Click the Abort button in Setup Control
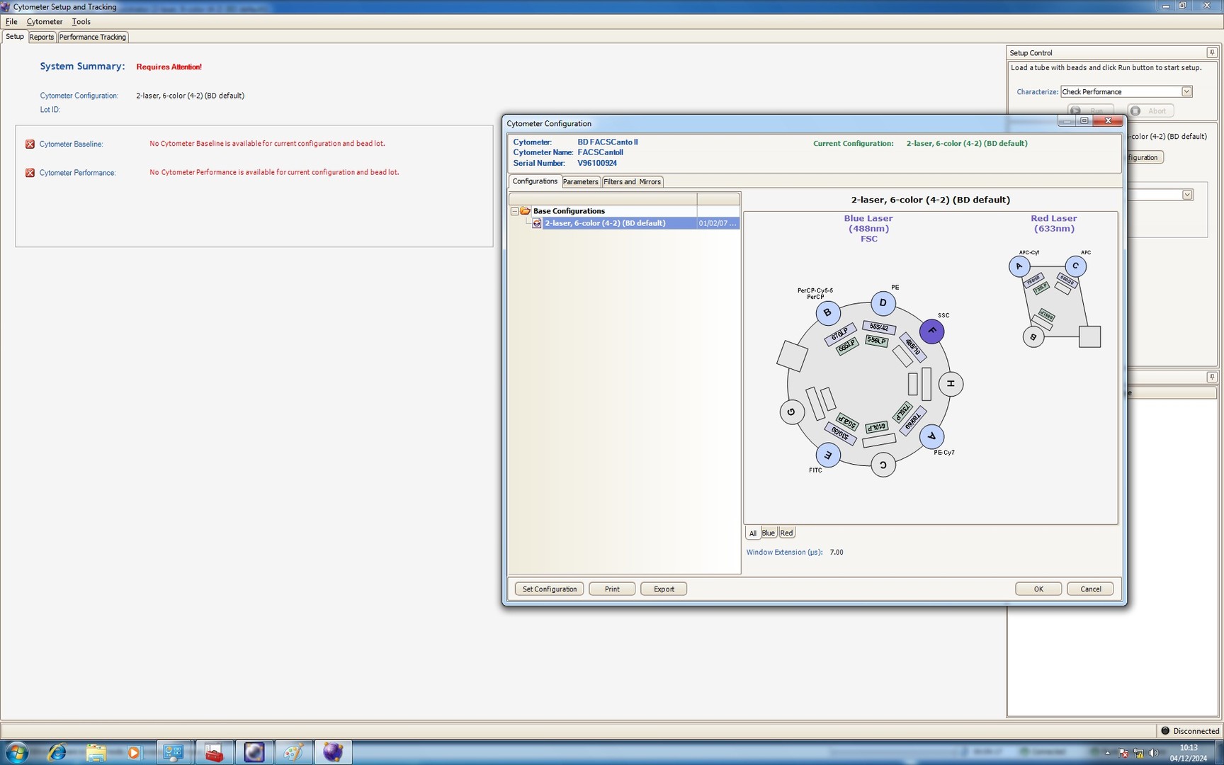The width and height of the screenshot is (1224, 765). pos(1150,111)
